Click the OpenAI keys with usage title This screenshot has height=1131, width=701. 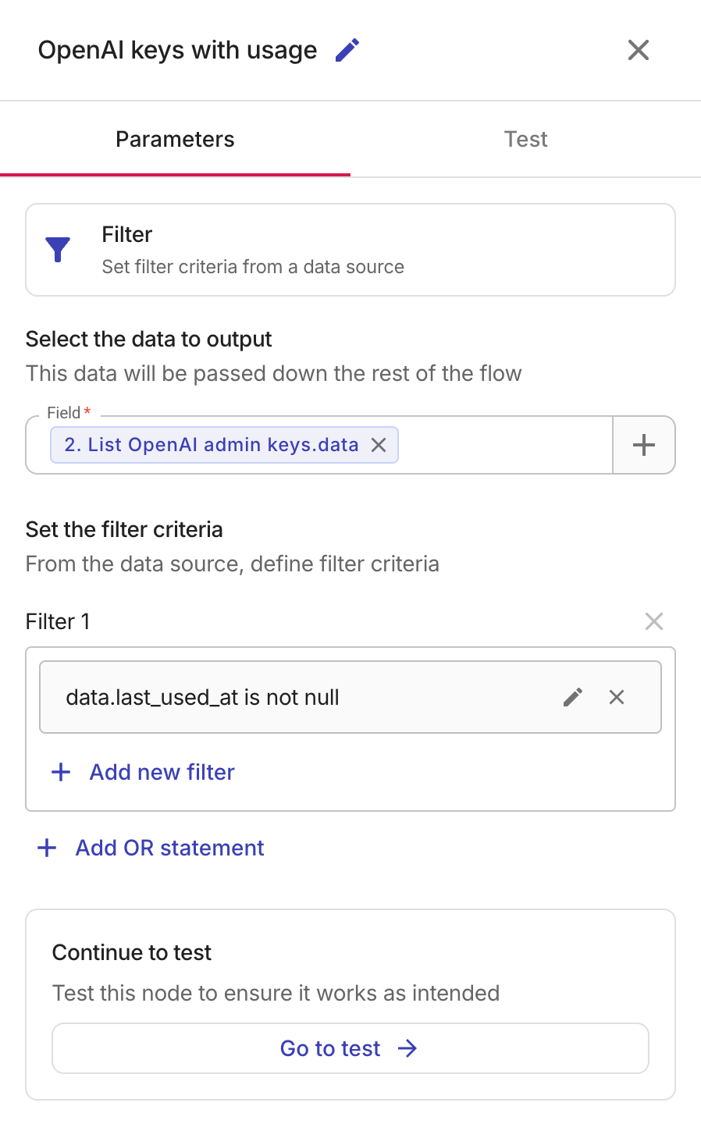point(178,50)
